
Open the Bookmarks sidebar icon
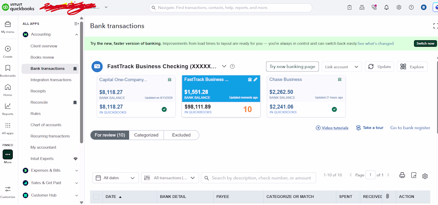[x=8, y=68]
